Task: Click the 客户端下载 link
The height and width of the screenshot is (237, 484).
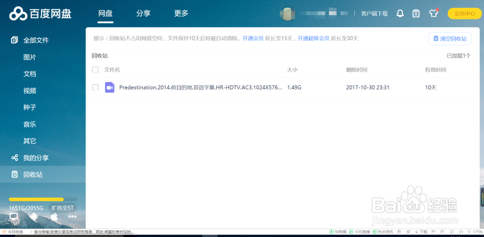Action: click(375, 14)
